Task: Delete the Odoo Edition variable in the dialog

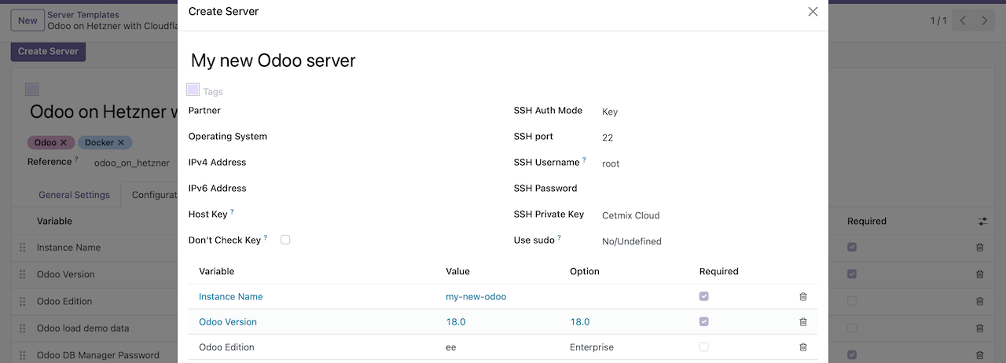Action: (802, 347)
